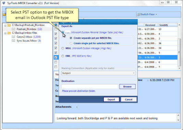Click the email list scroll up arrow
The width and height of the screenshot is (183, 130).
click(179, 25)
